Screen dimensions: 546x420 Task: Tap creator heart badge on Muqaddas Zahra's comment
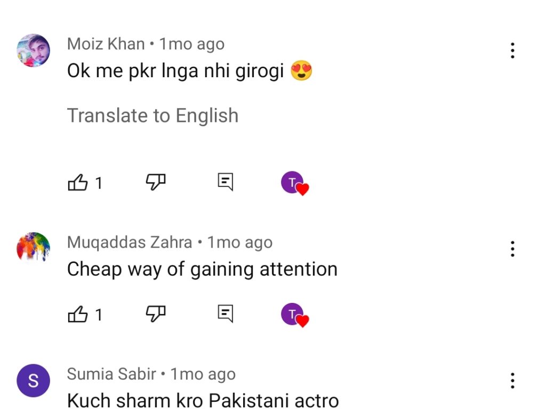click(295, 315)
